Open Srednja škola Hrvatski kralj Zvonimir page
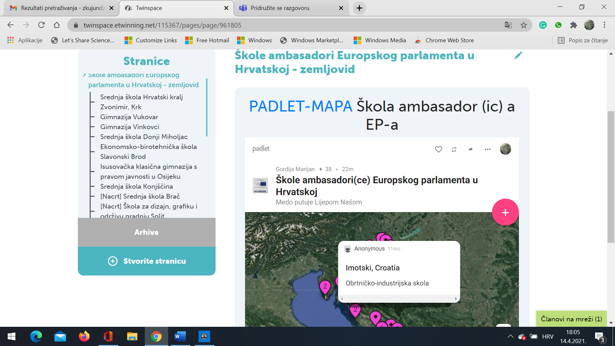 (142, 102)
